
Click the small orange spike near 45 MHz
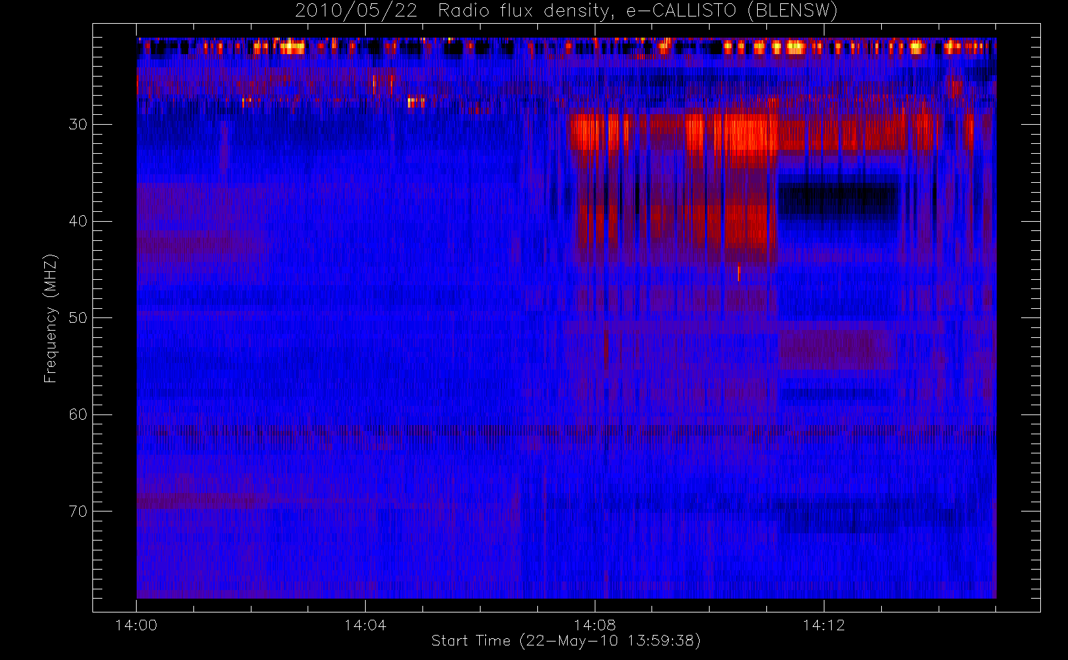pos(738,273)
